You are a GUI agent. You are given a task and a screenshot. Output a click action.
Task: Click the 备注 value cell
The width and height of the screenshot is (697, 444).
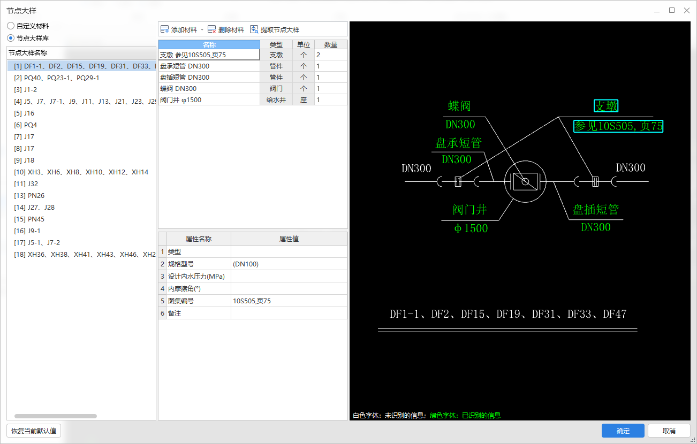(x=289, y=313)
